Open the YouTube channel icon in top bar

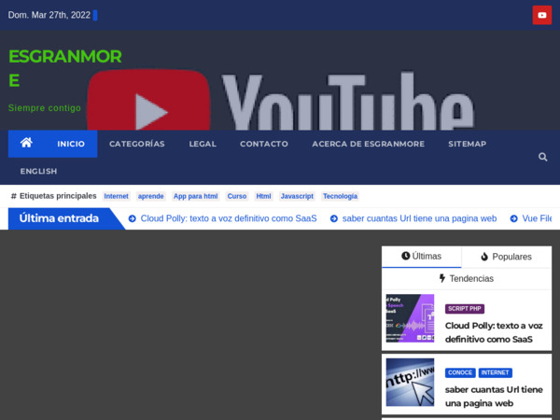pyautogui.click(x=541, y=15)
